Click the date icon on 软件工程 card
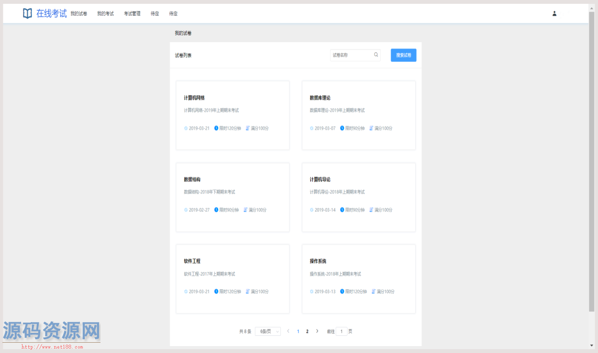Viewport: 598px width, 353px height. [186, 292]
